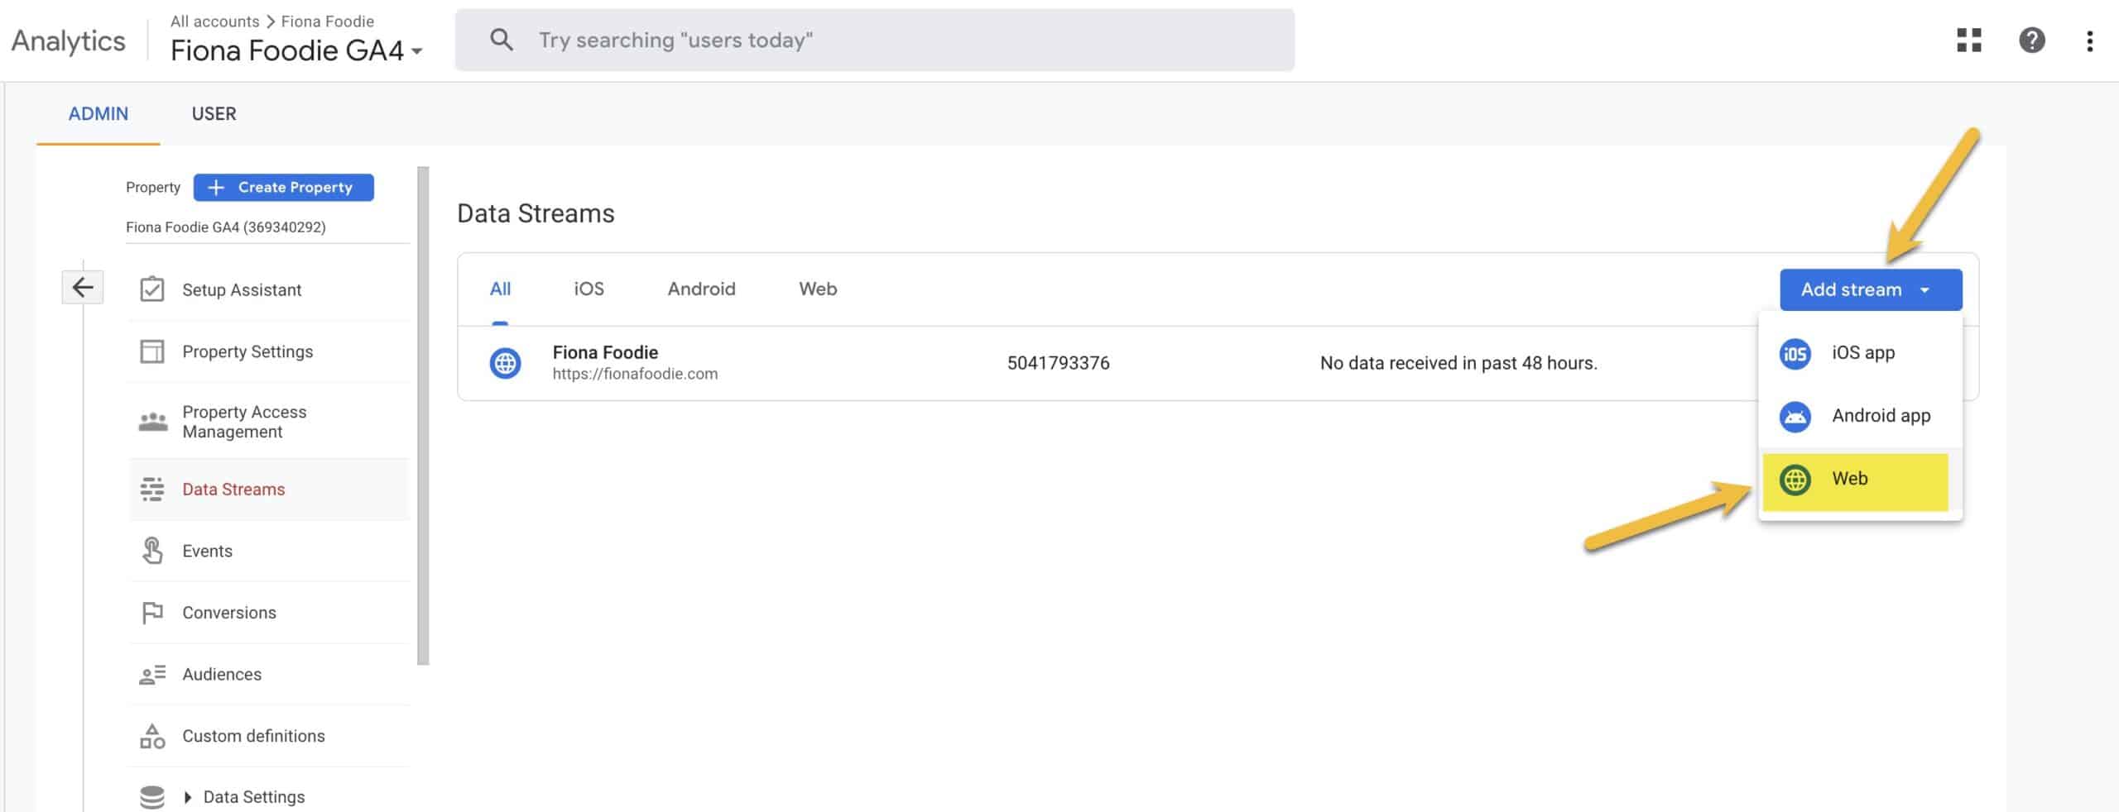Open the three-dot more options menu
Screen dimensions: 2119x812
[2089, 41]
